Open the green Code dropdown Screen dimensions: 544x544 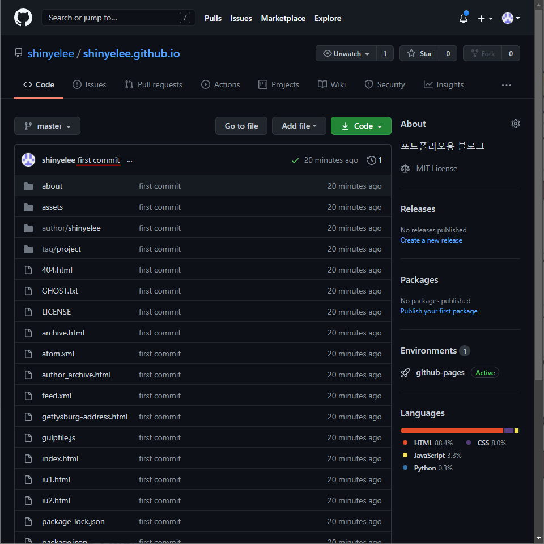click(x=361, y=126)
